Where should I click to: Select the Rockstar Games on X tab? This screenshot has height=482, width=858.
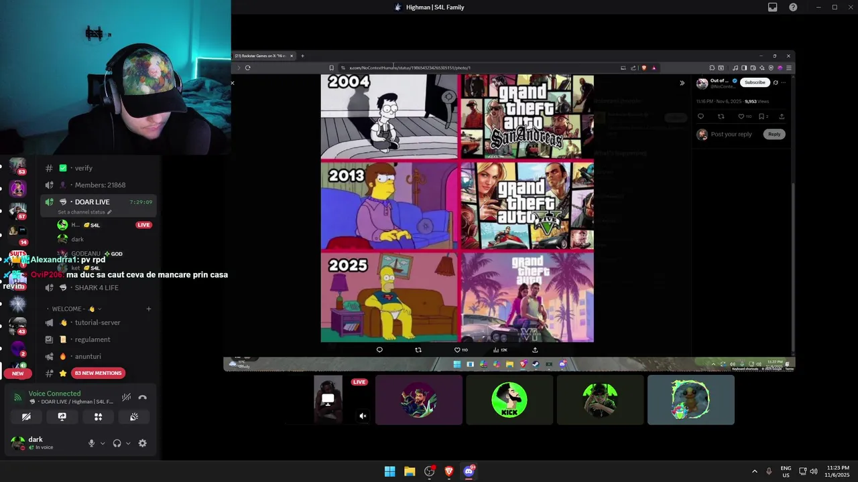click(x=263, y=56)
